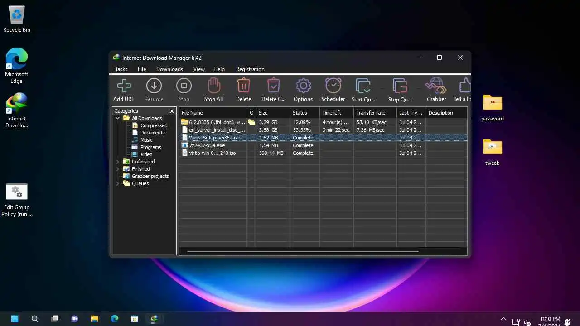
Task: Select Edit Group Policy desktop shortcut
Action: click(x=17, y=200)
